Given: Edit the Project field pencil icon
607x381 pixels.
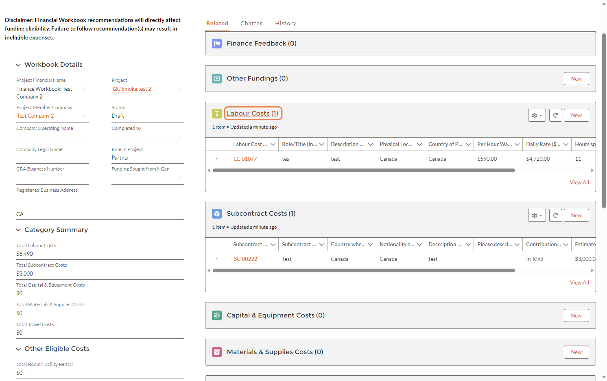Looking at the screenshot, I should [179, 90].
